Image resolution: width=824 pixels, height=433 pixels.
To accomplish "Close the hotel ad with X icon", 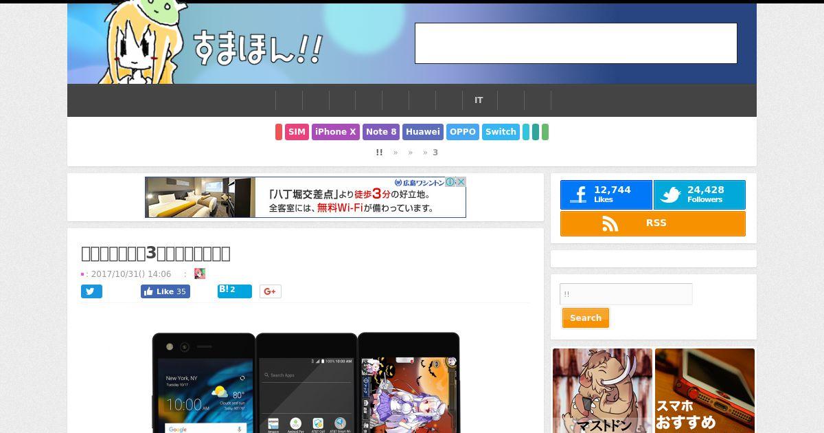I will (461, 182).
